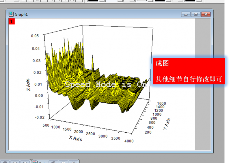Click the 0.05 Z-axis tick label
This screenshot has width=231, height=163.
coord(35,36)
